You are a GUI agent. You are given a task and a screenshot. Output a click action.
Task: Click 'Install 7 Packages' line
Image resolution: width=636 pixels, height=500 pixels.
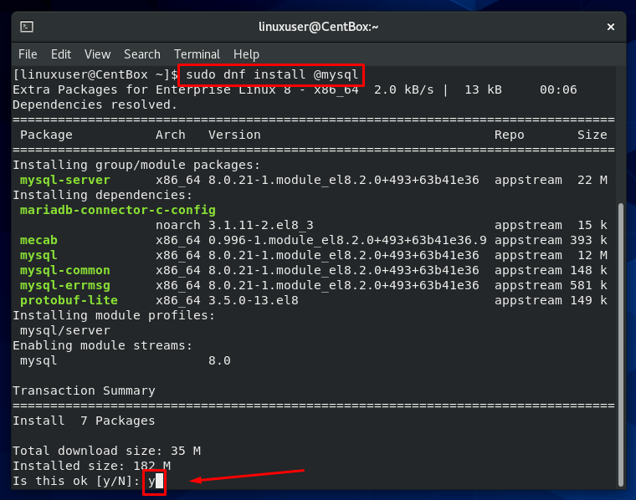point(84,421)
